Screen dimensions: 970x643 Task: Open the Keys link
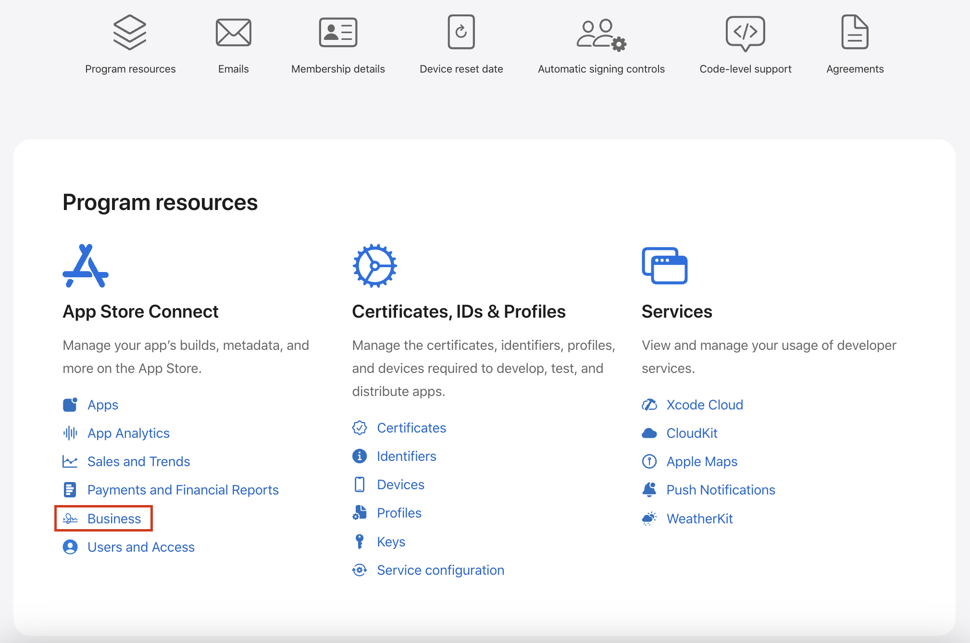[391, 542]
